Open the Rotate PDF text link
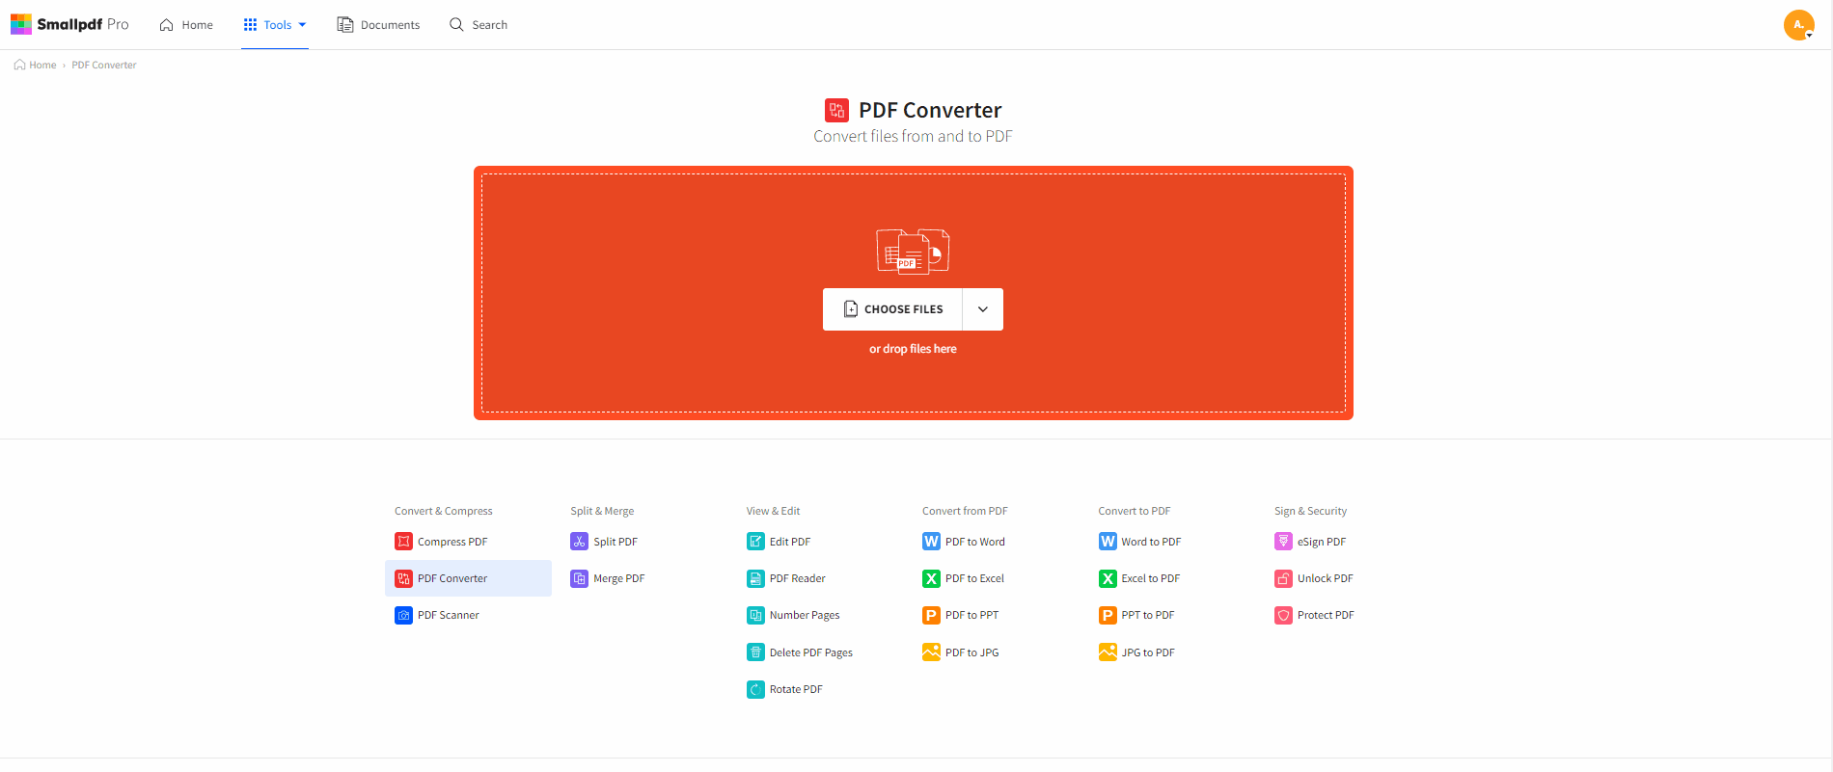This screenshot has width=1833, height=772. click(x=796, y=689)
